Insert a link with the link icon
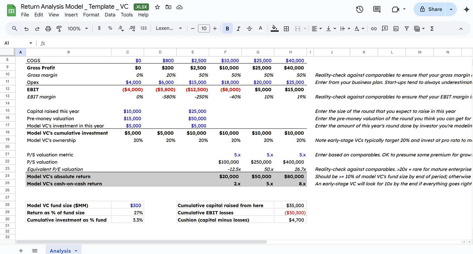This screenshot has width=473, height=254. tap(374, 28)
